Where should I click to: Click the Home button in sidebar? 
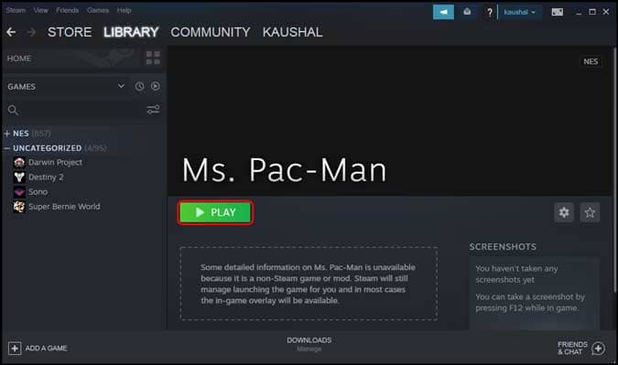coord(19,59)
